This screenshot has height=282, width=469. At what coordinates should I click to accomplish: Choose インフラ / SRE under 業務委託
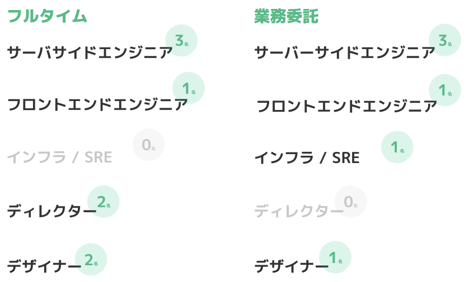point(307,158)
